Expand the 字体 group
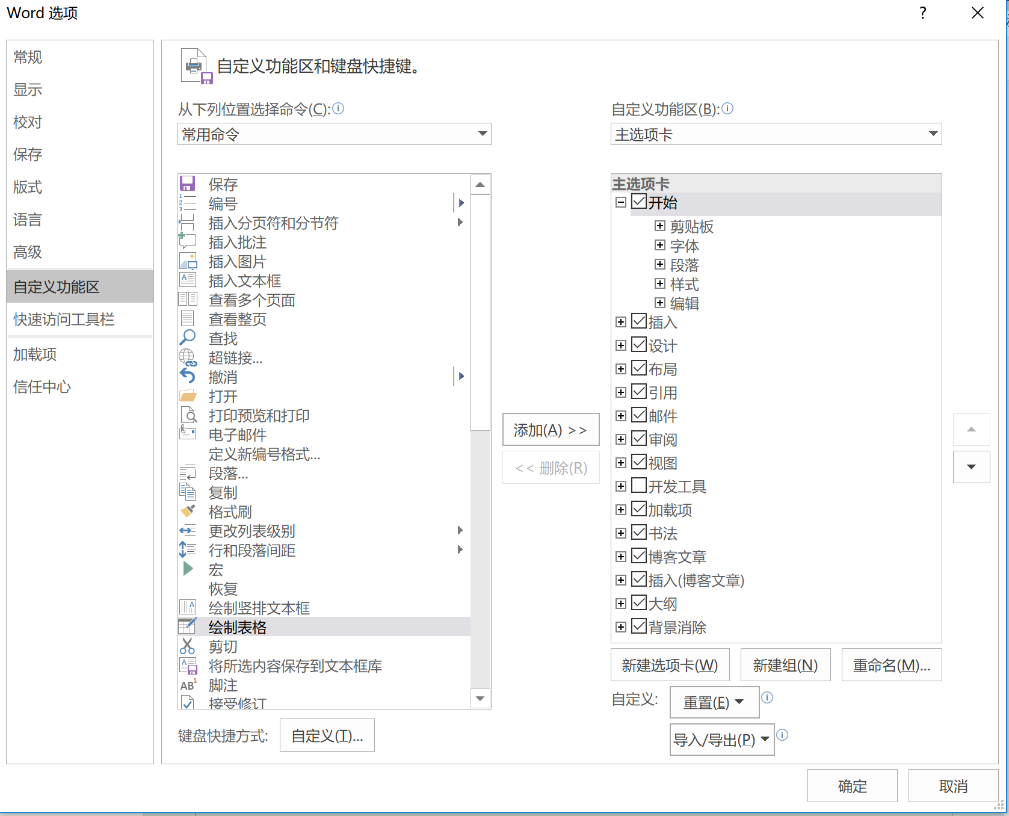The height and width of the screenshot is (816, 1009). click(x=660, y=245)
